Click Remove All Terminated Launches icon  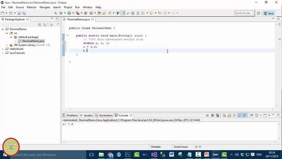coord(217,115)
